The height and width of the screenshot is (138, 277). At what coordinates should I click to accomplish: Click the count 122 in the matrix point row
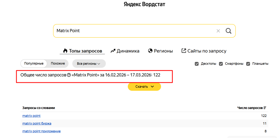[x=264, y=116]
